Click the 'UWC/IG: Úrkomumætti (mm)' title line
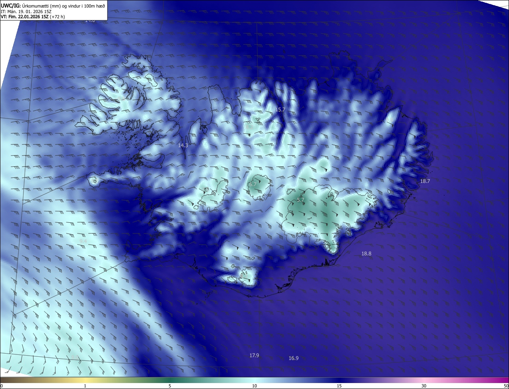Viewport: 509px width, 389px height. 53,6
